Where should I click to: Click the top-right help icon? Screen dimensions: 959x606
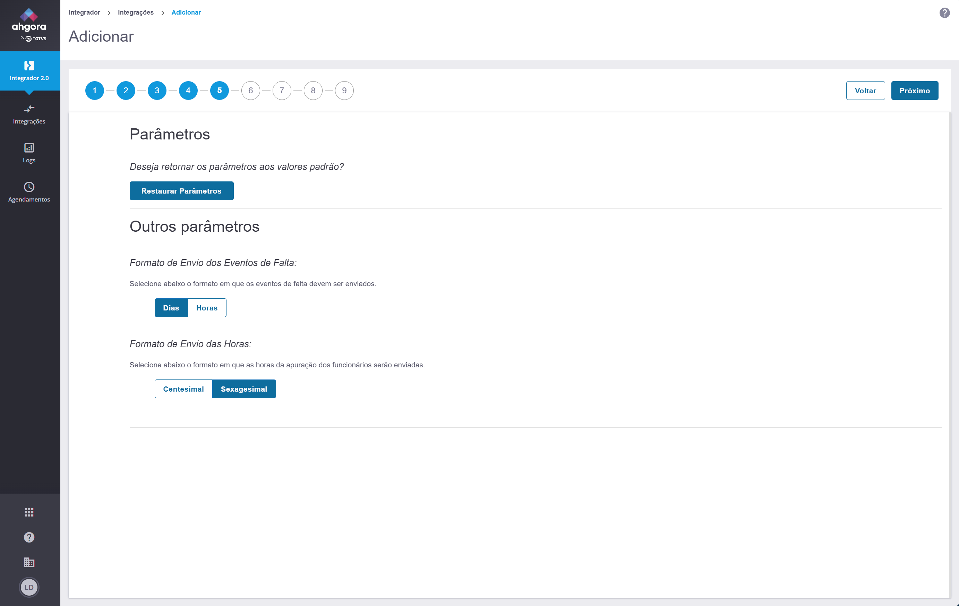[944, 13]
